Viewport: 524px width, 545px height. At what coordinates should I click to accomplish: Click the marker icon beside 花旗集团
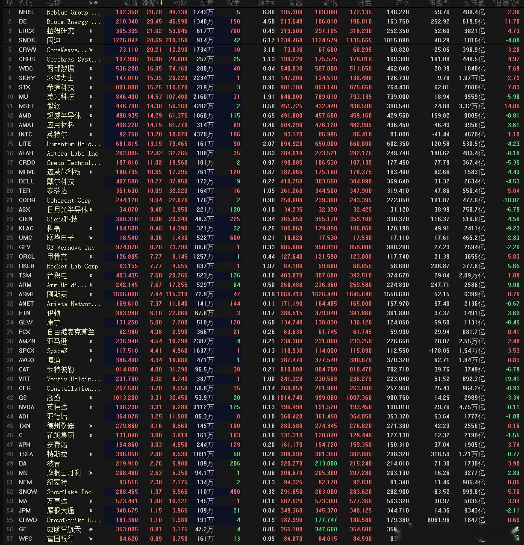[x=91, y=436]
